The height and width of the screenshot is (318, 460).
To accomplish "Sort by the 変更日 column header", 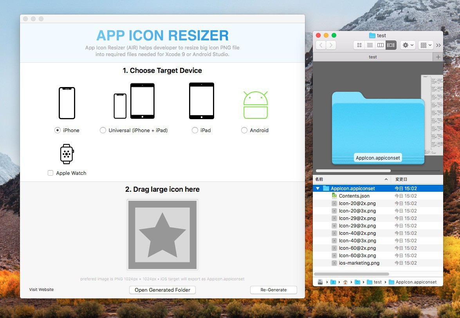I will pyautogui.click(x=417, y=179).
